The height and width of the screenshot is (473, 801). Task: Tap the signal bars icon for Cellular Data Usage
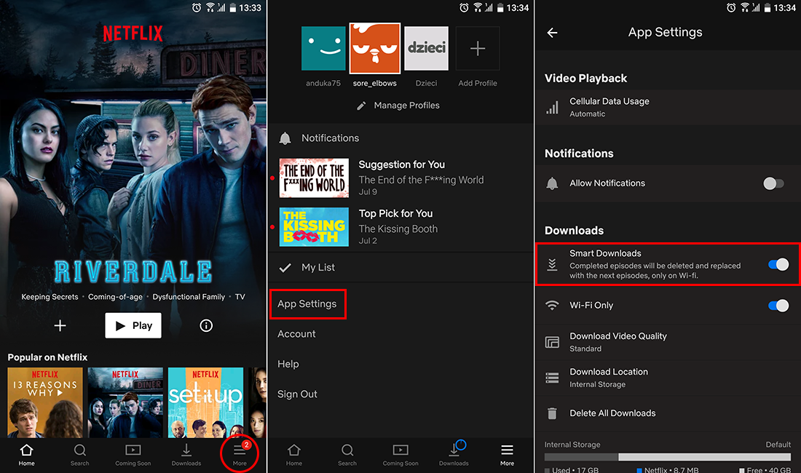click(552, 107)
